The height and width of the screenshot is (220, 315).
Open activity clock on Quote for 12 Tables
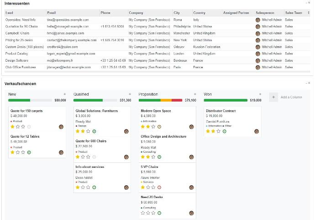29,152
